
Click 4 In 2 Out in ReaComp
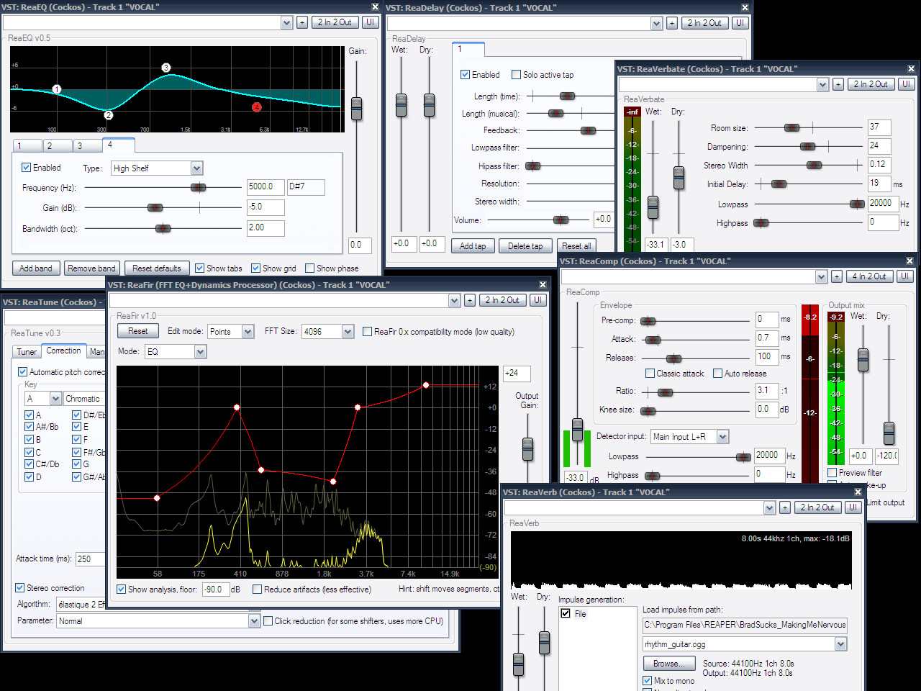coord(869,276)
